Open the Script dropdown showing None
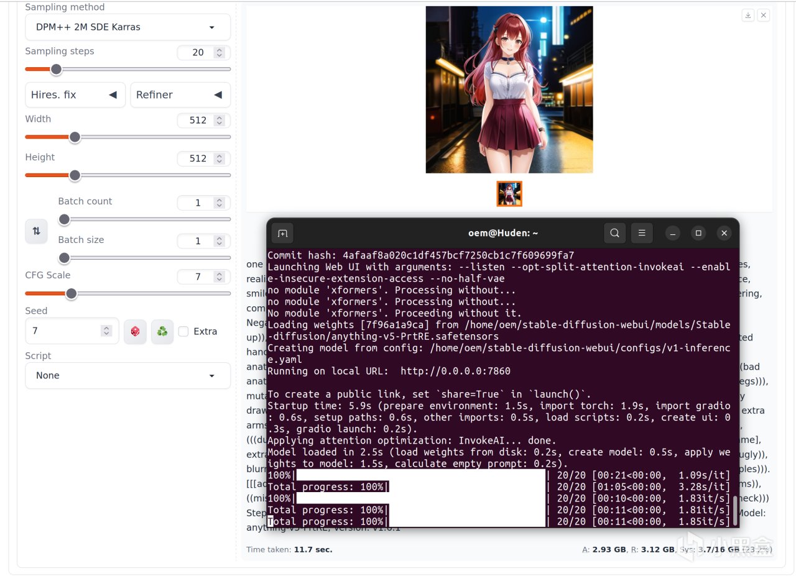 [127, 376]
